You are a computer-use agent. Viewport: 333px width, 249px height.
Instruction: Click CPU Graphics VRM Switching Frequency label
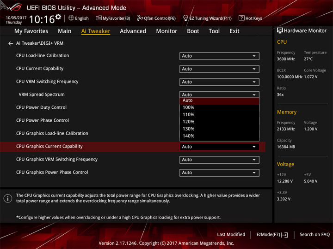(x=57, y=159)
